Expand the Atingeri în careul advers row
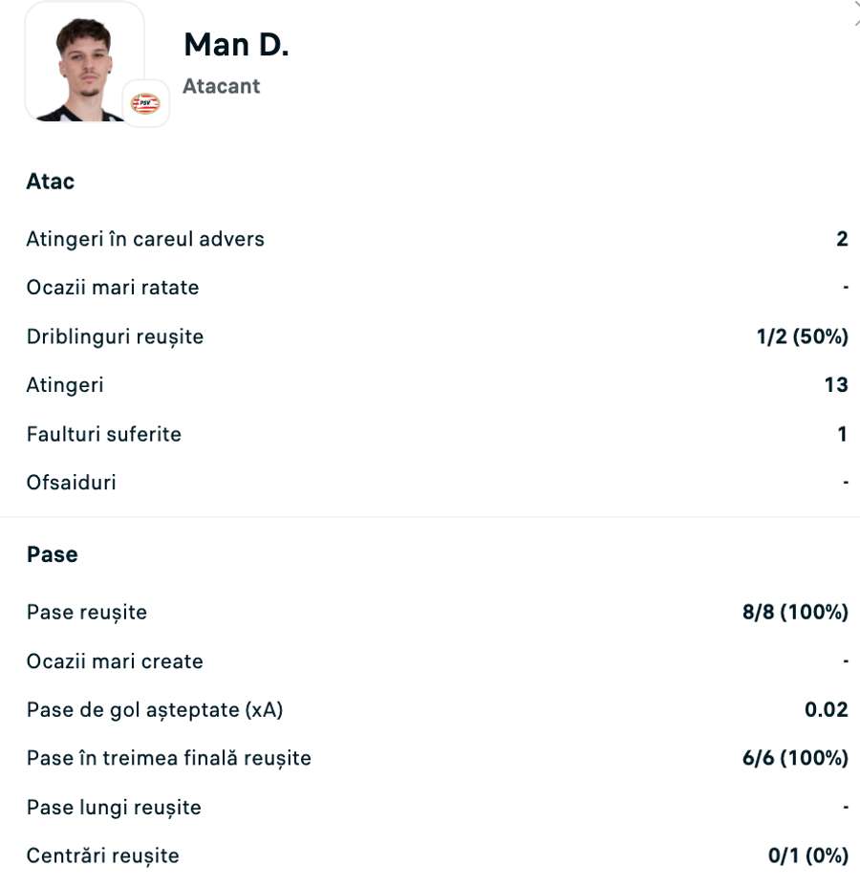The width and height of the screenshot is (860, 887). point(144,239)
